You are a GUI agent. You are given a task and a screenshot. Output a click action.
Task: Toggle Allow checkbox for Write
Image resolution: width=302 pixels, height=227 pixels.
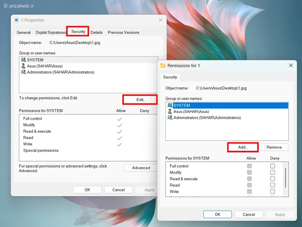250,191
